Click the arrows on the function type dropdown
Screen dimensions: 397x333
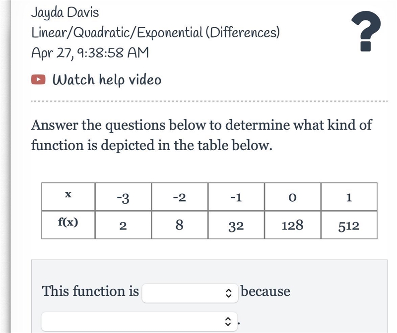coord(228,293)
